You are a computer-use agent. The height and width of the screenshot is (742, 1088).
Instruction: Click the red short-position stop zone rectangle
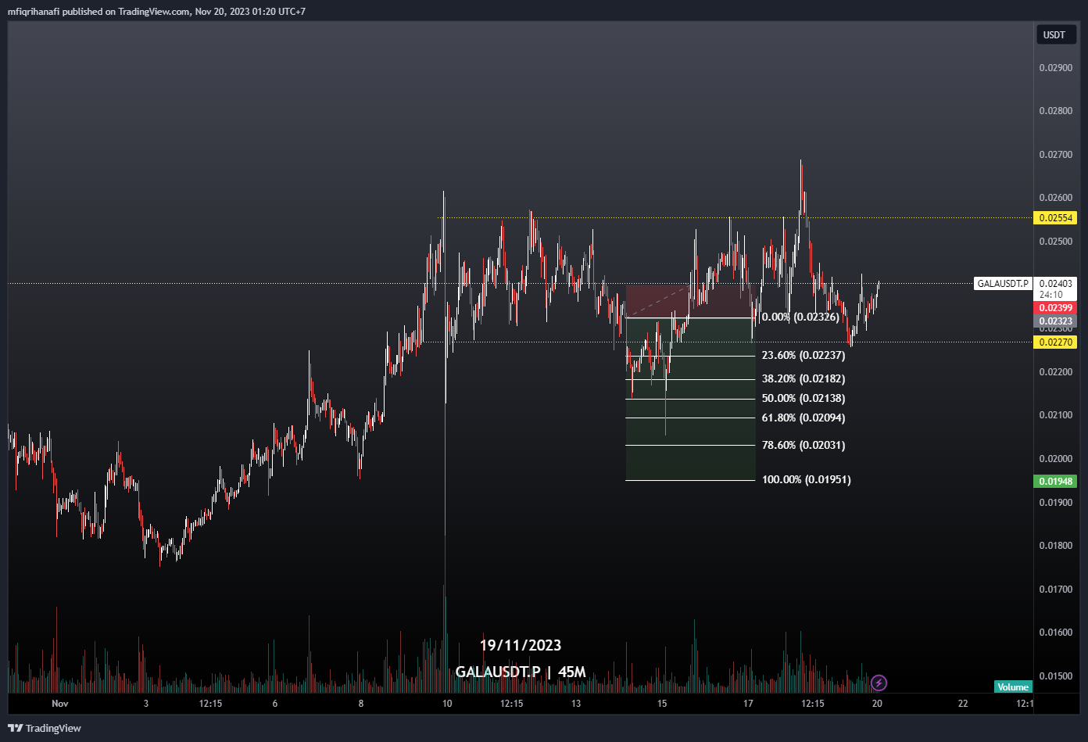(691, 301)
